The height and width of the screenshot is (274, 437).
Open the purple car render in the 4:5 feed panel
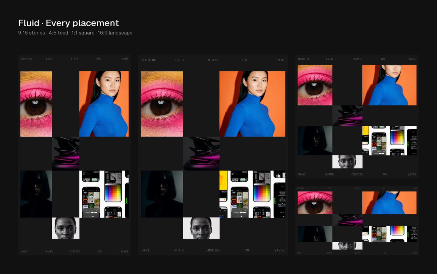(x=201, y=154)
